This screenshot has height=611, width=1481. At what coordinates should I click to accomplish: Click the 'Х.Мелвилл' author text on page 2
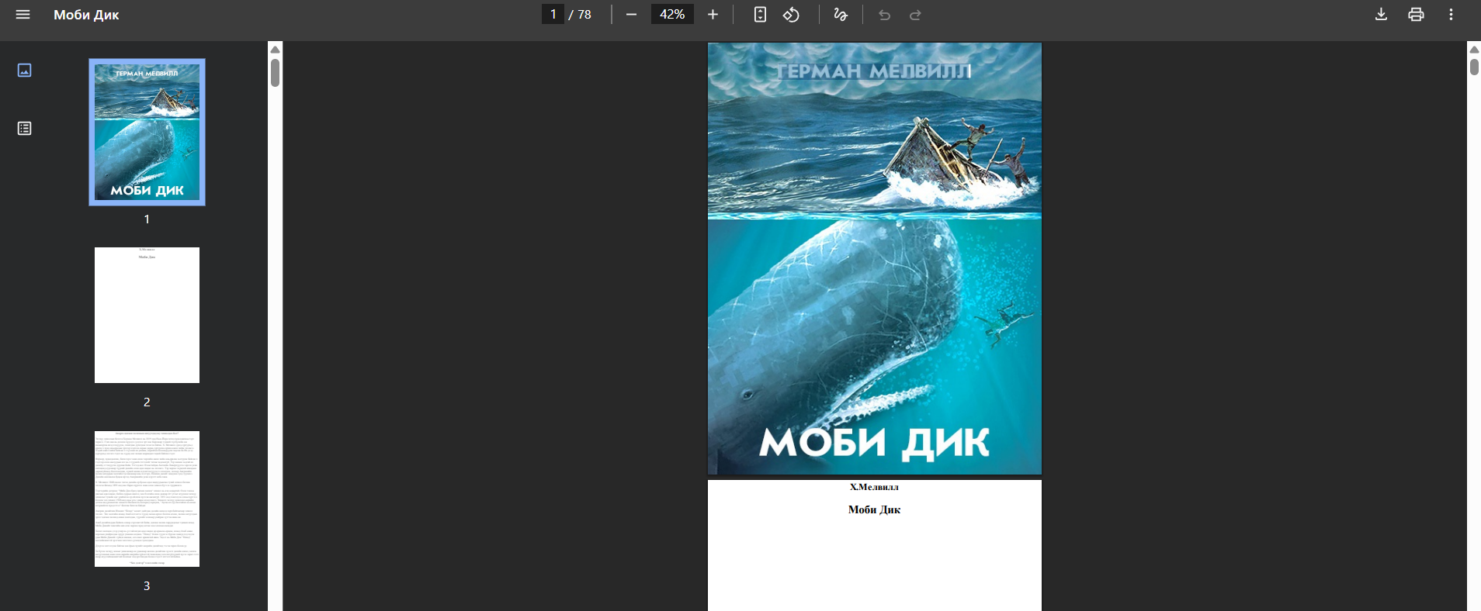point(874,487)
